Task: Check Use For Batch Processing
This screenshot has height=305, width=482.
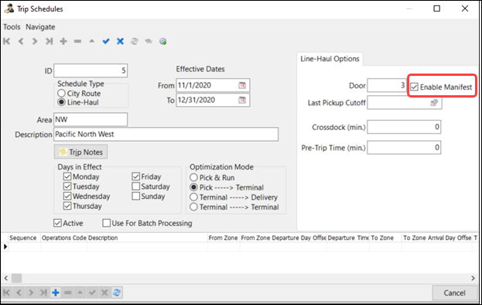Action: [x=106, y=223]
